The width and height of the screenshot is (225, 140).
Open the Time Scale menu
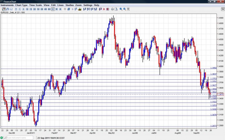(36, 5)
